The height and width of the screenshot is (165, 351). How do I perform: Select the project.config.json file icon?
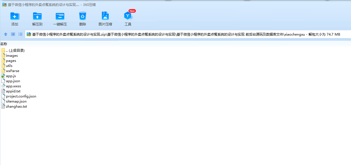3,96
